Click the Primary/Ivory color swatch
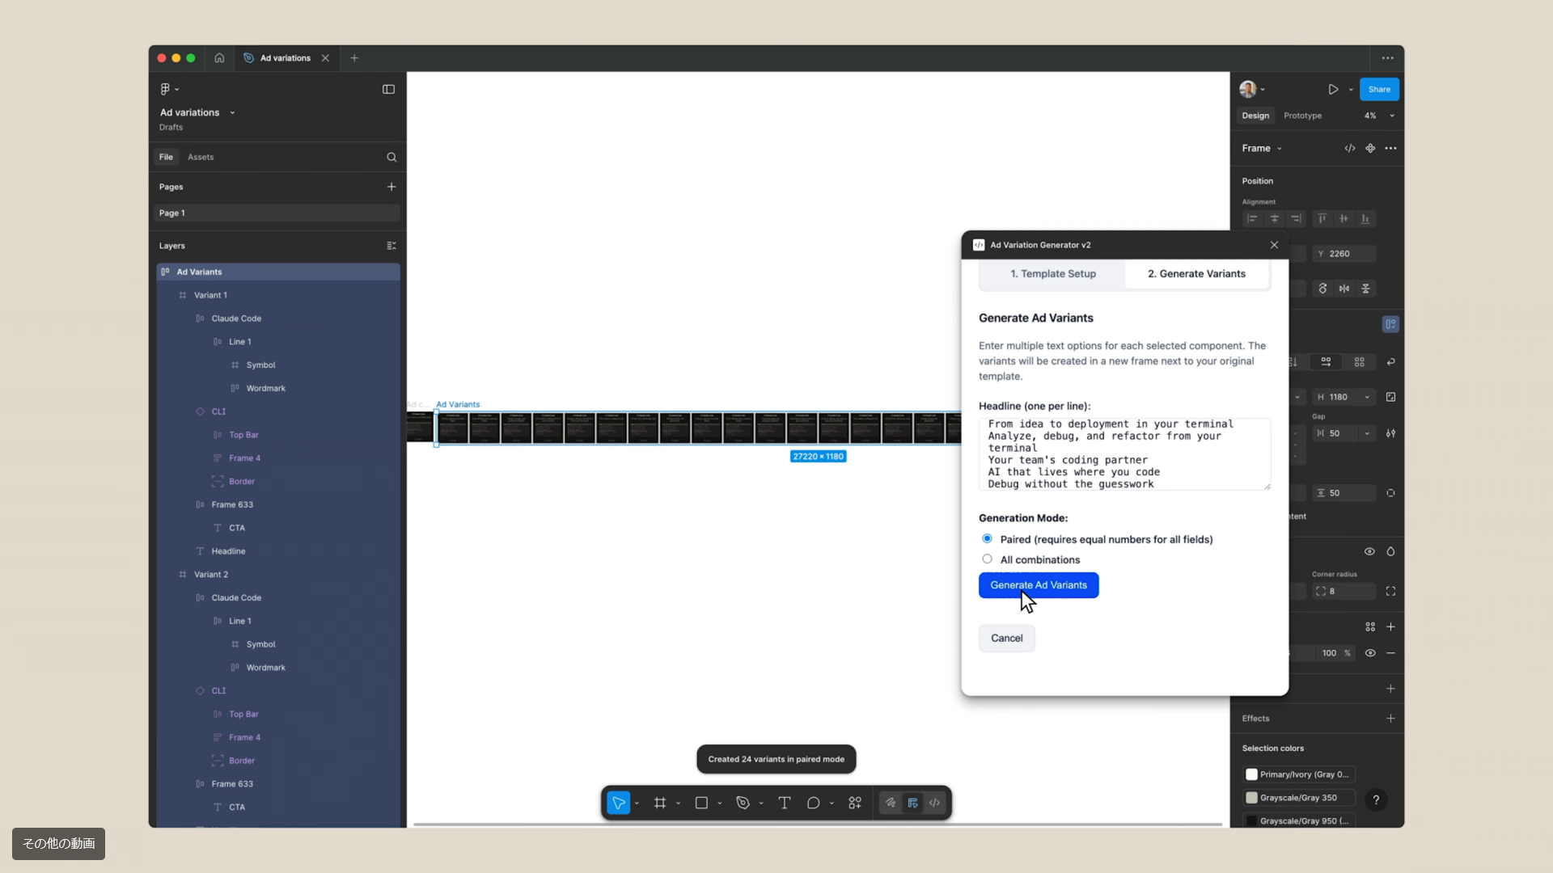 (x=1251, y=774)
